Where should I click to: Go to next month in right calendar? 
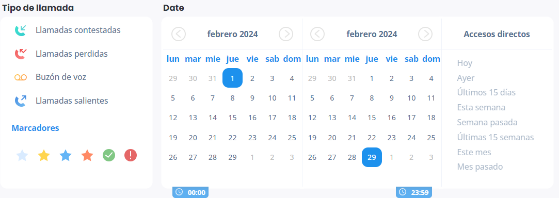point(425,34)
